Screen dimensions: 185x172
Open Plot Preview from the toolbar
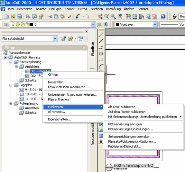coord(34,16)
